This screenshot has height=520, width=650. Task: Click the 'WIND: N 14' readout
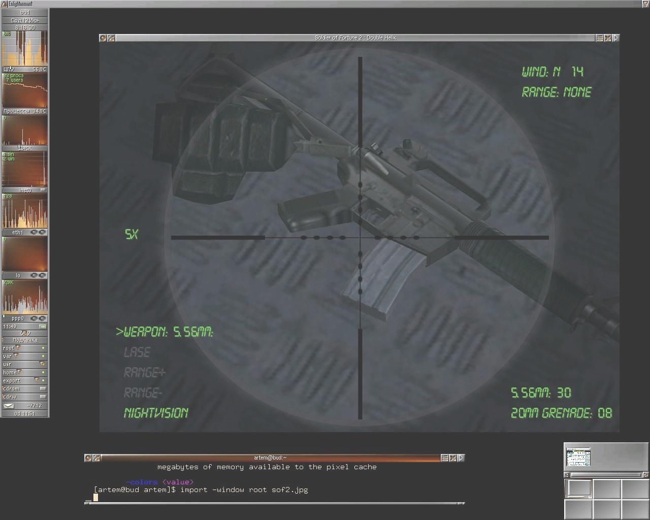tap(553, 72)
